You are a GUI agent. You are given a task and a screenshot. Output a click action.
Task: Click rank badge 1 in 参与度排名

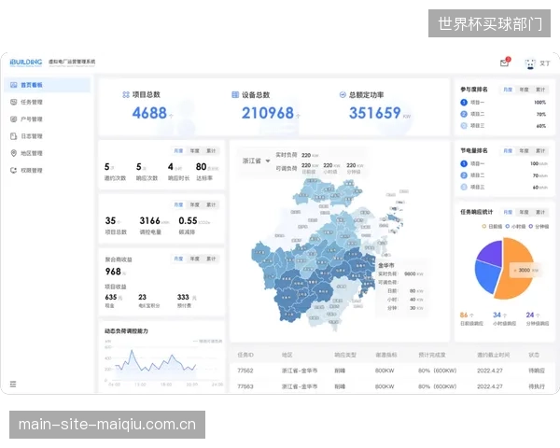point(464,103)
